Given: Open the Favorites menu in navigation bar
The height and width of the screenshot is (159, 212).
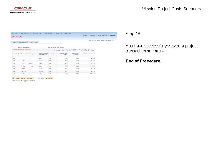Looking at the screenshot, I should 14,33.
